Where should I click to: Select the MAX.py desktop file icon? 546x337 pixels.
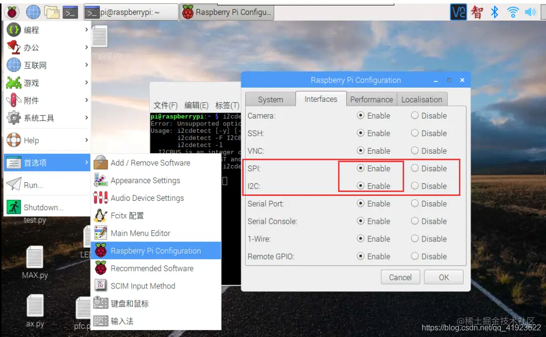tap(35, 257)
